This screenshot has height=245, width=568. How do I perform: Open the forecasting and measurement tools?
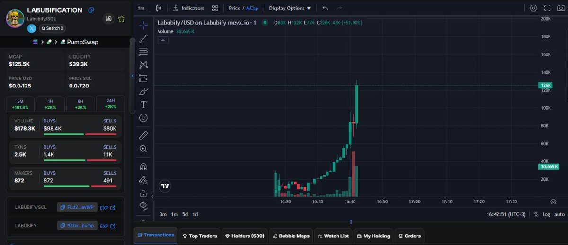pyautogui.click(x=143, y=79)
